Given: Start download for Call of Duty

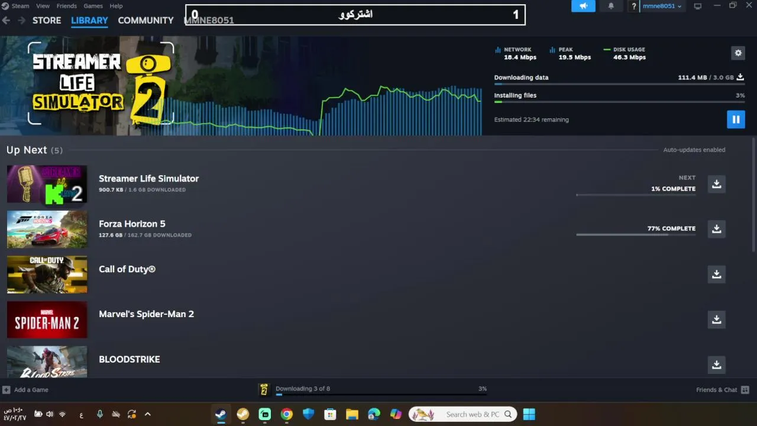Looking at the screenshot, I should [x=716, y=274].
